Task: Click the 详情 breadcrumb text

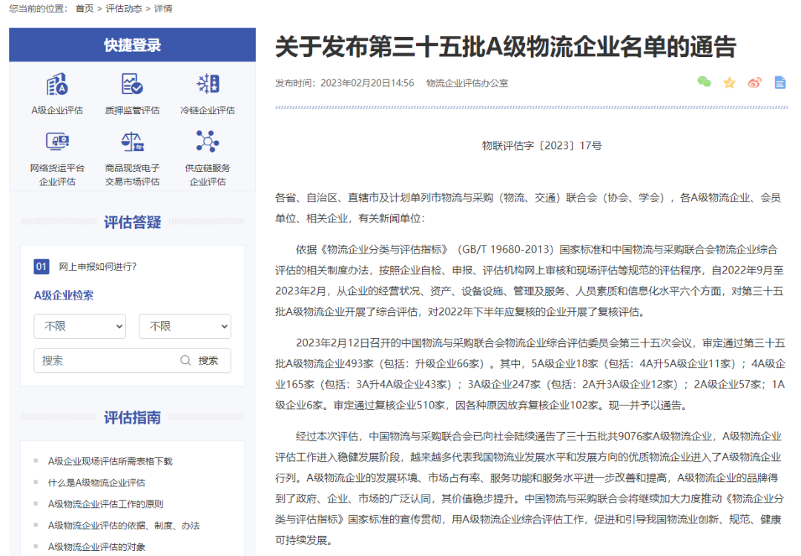Action: click(163, 9)
